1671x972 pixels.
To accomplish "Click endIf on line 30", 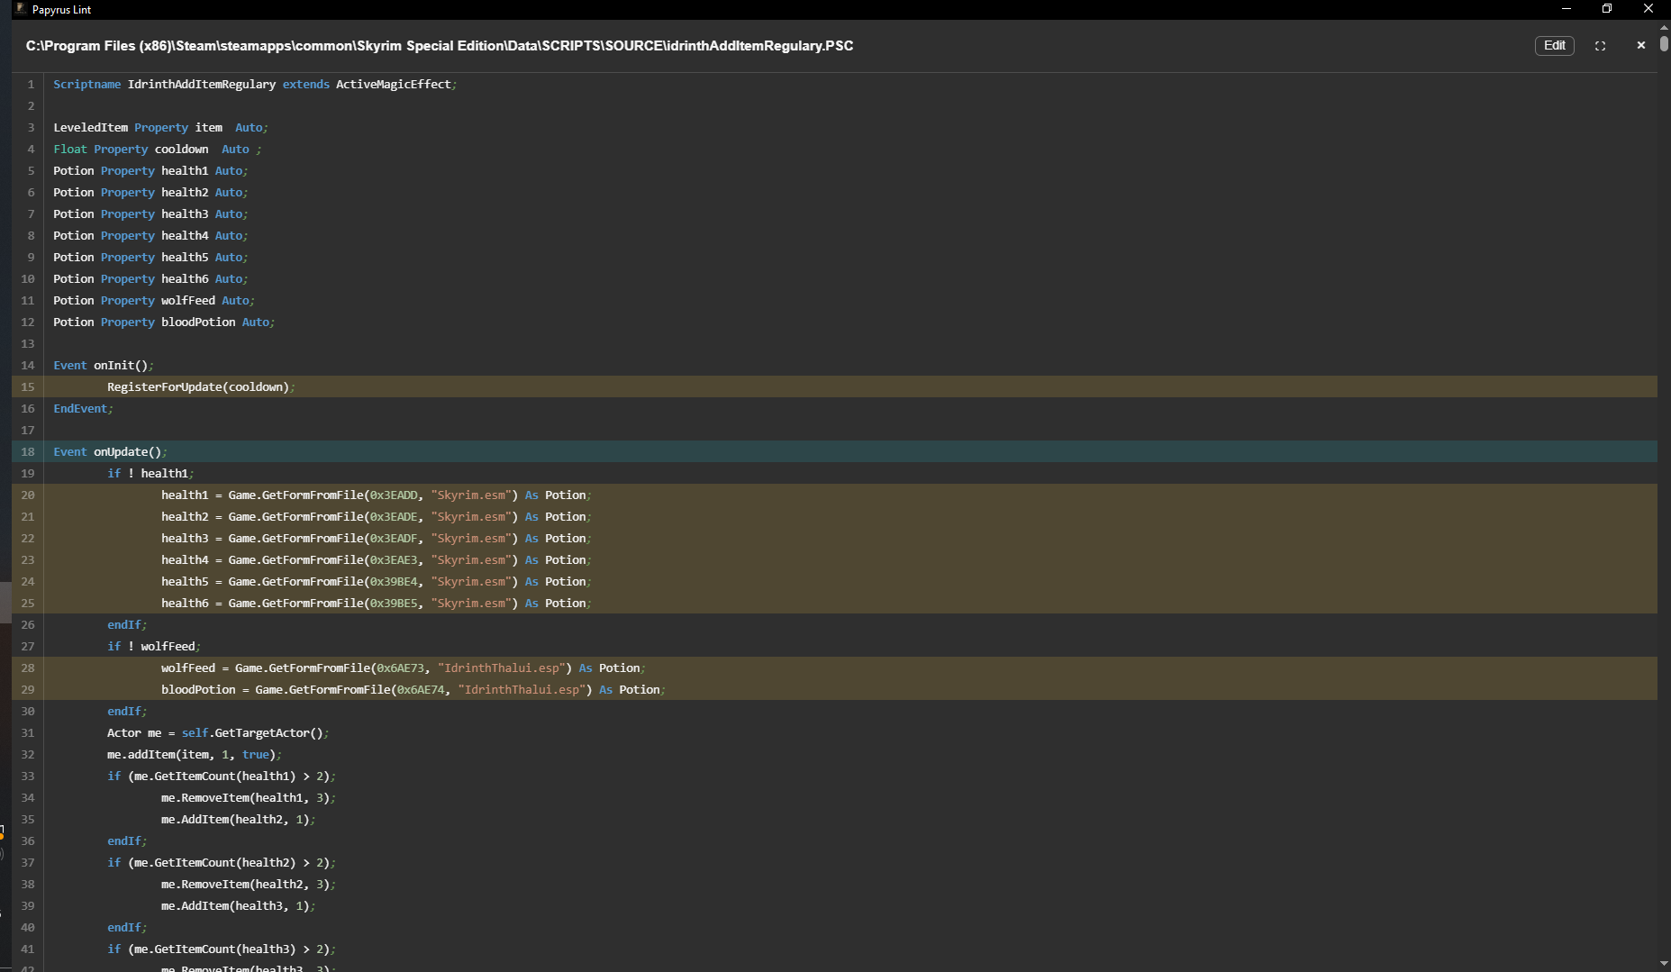I will coord(127,711).
